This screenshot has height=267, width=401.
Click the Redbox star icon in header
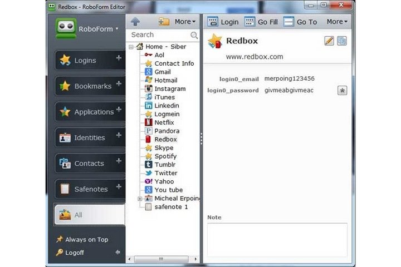click(x=215, y=41)
